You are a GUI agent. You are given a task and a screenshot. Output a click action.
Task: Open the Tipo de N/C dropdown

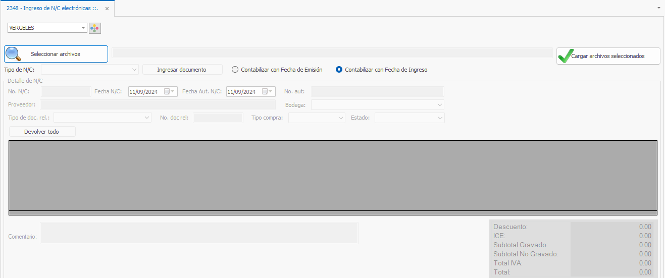pos(134,70)
